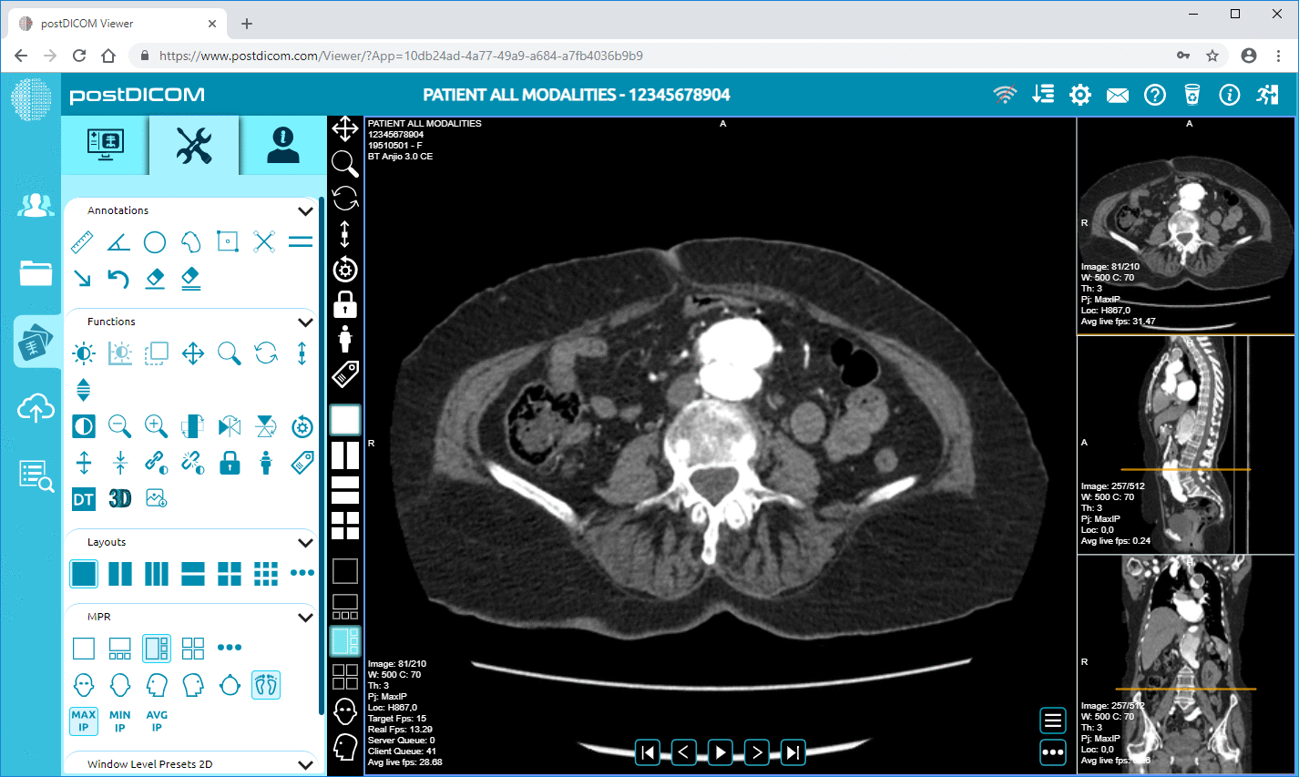Toggle the lock icon on vertical toolbar
This screenshot has width=1299, height=777.
point(345,304)
